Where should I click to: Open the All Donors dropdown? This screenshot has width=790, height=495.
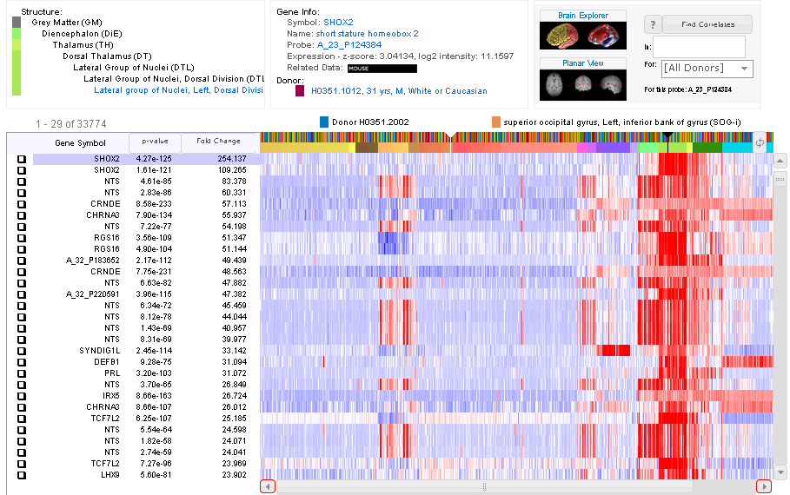pyautogui.click(x=708, y=69)
